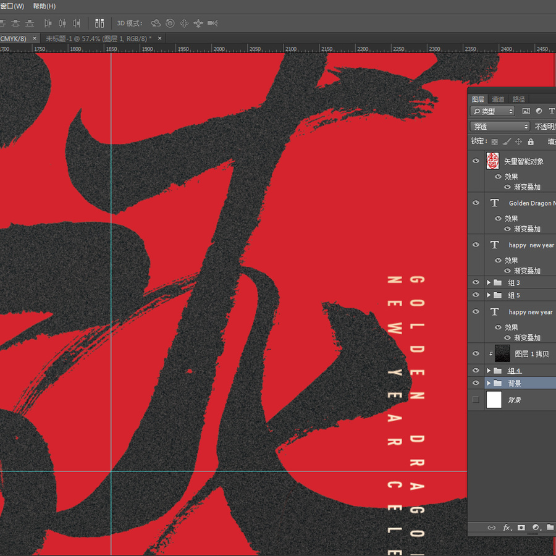Hide the selected 背景 group
556x556 pixels.
(x=476, y=382)
